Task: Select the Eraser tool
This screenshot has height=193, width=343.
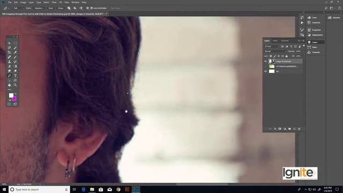Action: pos(9,66)
